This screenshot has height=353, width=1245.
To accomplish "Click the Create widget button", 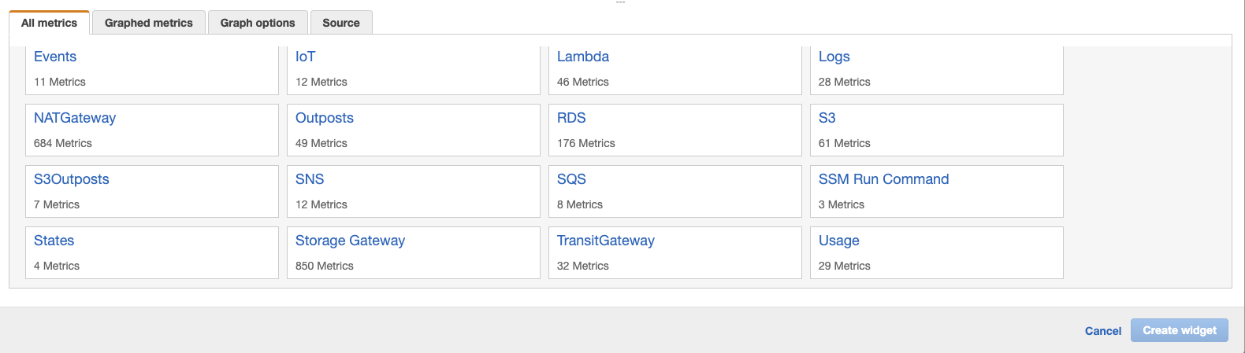I will pyautogui.click(x=1179, y=330).
